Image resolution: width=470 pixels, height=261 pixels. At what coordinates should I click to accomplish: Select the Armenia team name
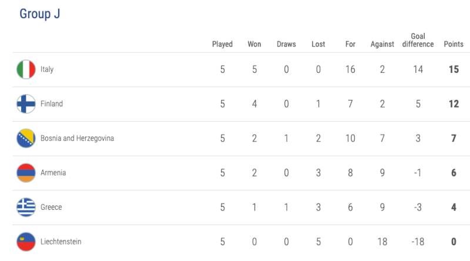[x=53, y=173]
